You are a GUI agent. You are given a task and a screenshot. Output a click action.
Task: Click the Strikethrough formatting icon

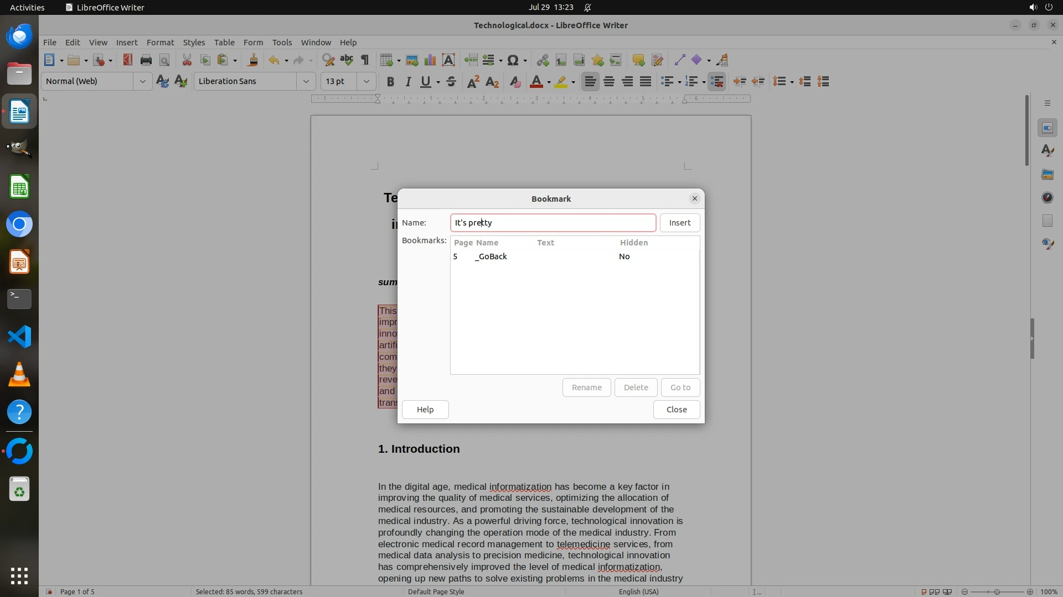(451, 82)
